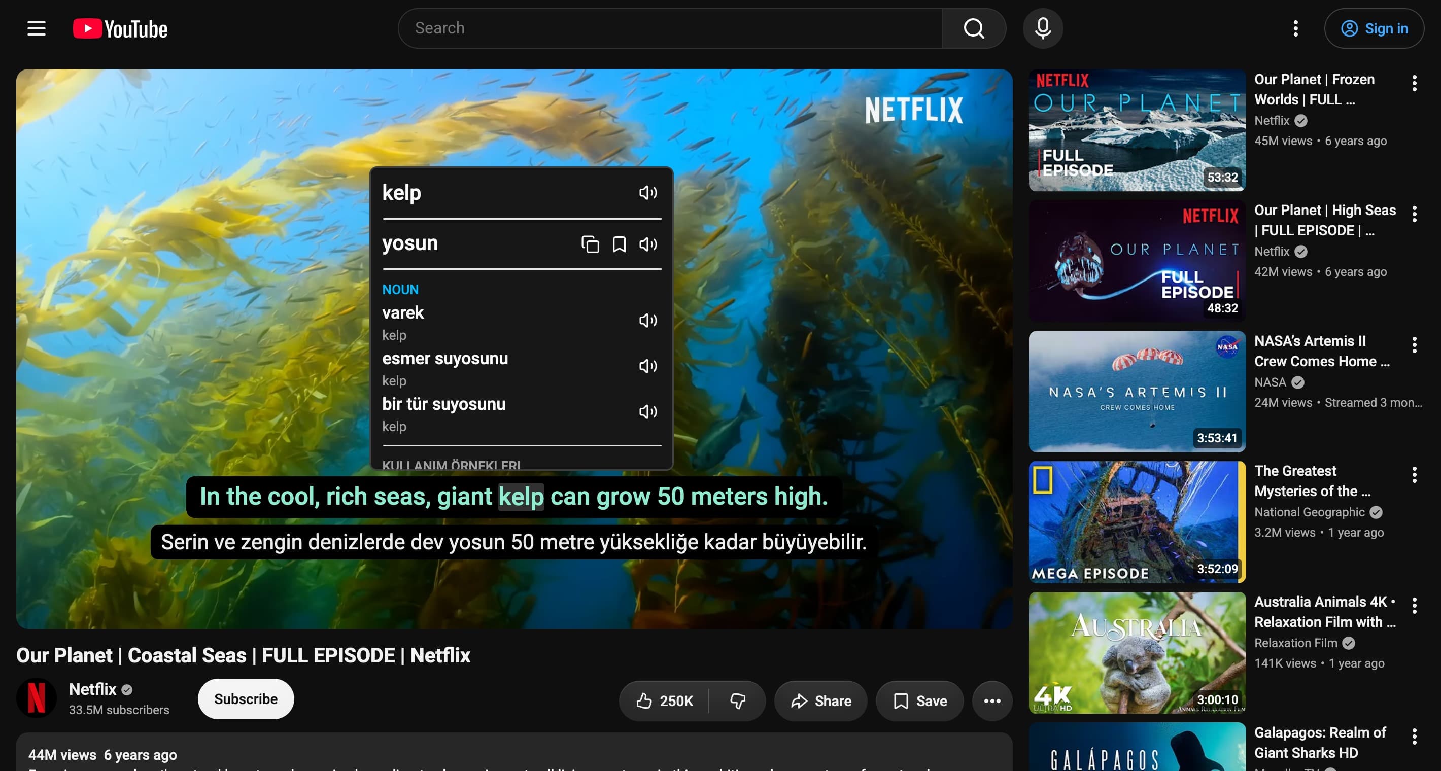Click the word giant in the English subtitle
Image resolution: width=1441 pixels, height=771 pixels.
pos(464,497)
